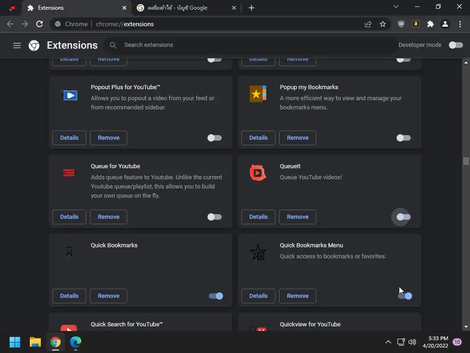Click the site info icon in the address bar
The width and height of the screenshot is (470, 353).
click(58, 24)
